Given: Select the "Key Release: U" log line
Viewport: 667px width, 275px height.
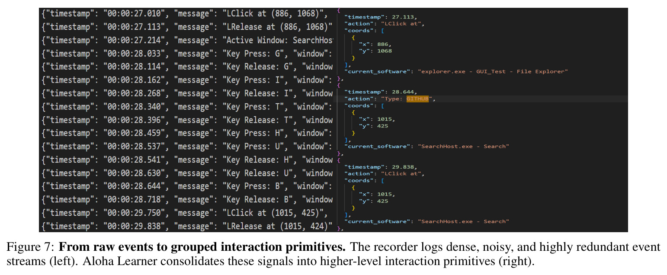Looking at the screenshot, I should click(x=187, y=173).
